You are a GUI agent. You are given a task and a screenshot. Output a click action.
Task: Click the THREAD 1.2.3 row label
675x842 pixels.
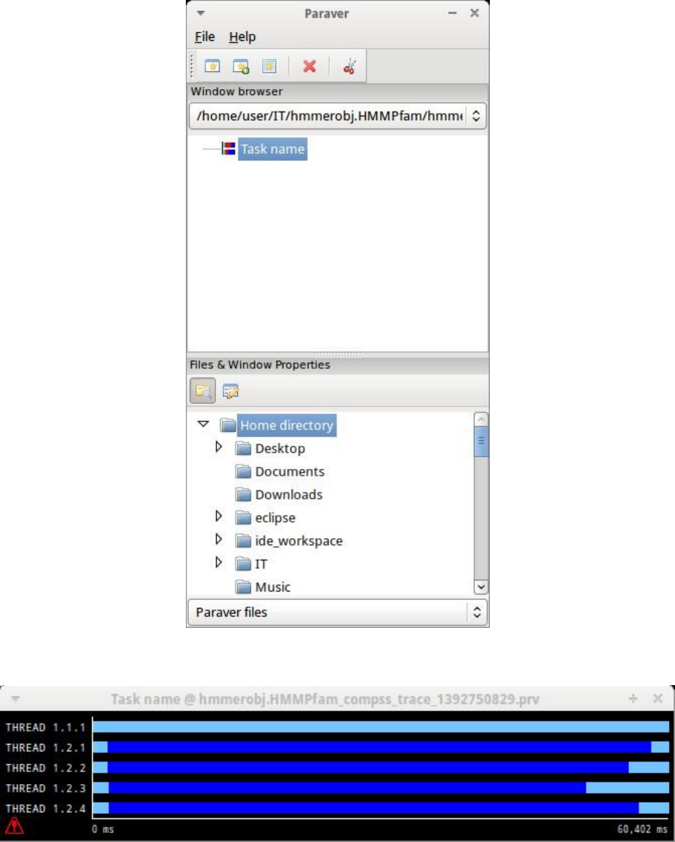click(45, 788)
